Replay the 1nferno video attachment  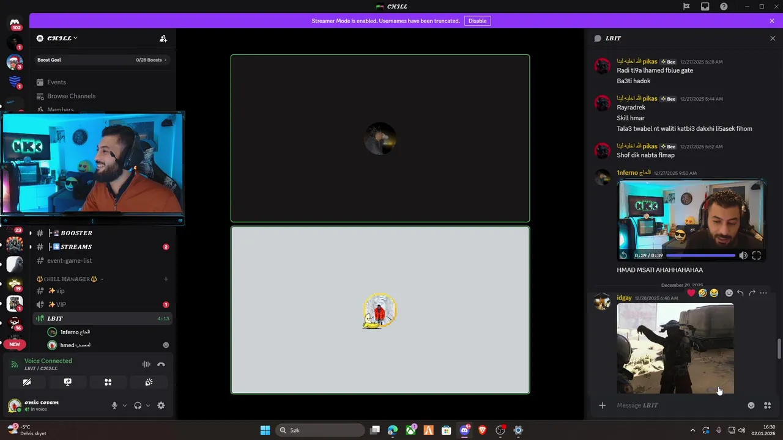[x=624, y=255]
